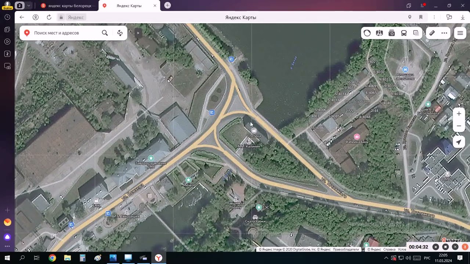
Task: Open Chrome from the taskbar
Action: pos(52,258)
